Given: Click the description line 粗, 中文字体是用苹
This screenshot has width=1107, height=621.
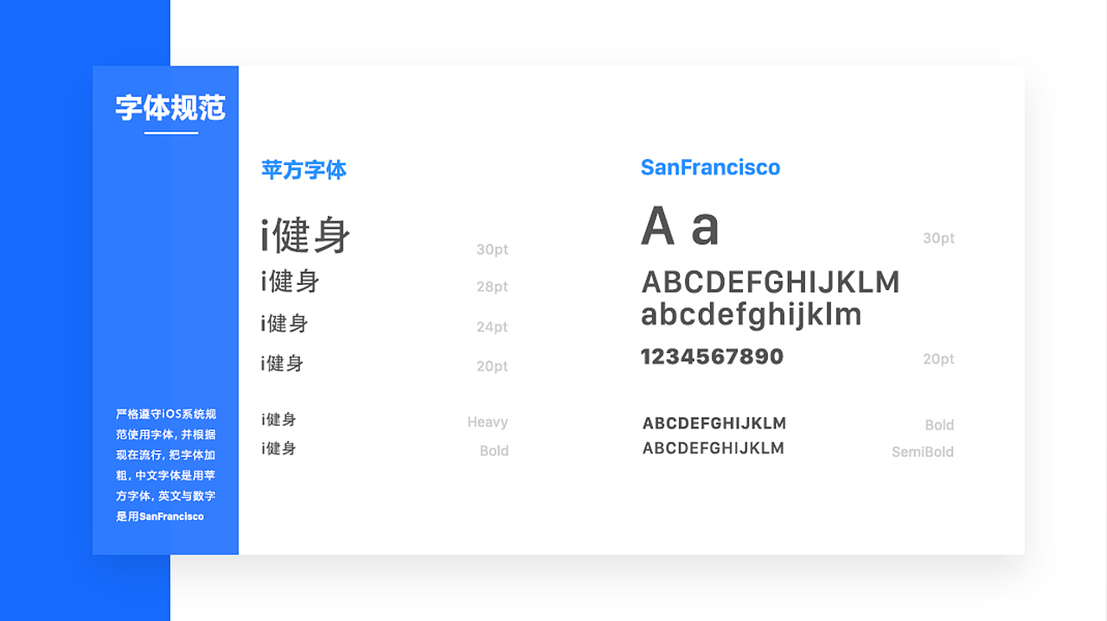Looking at the screenshot, I should 166,475.
